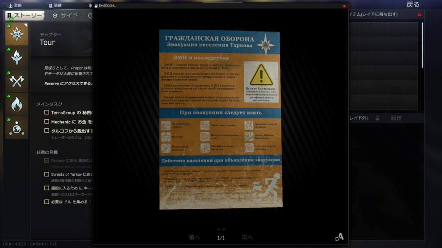This screenshot has width=442, height=248.
Task: Click the red warning triangle icon
Action: (x=419, y=15)
